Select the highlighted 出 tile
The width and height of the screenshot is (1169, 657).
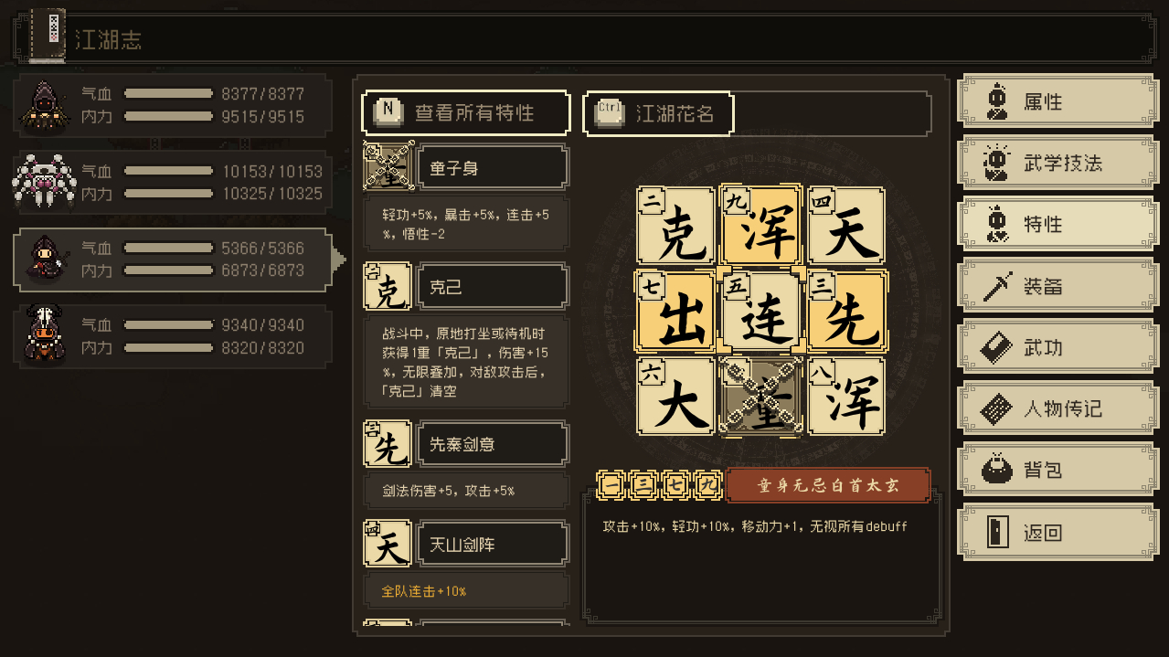click(675, 312)
